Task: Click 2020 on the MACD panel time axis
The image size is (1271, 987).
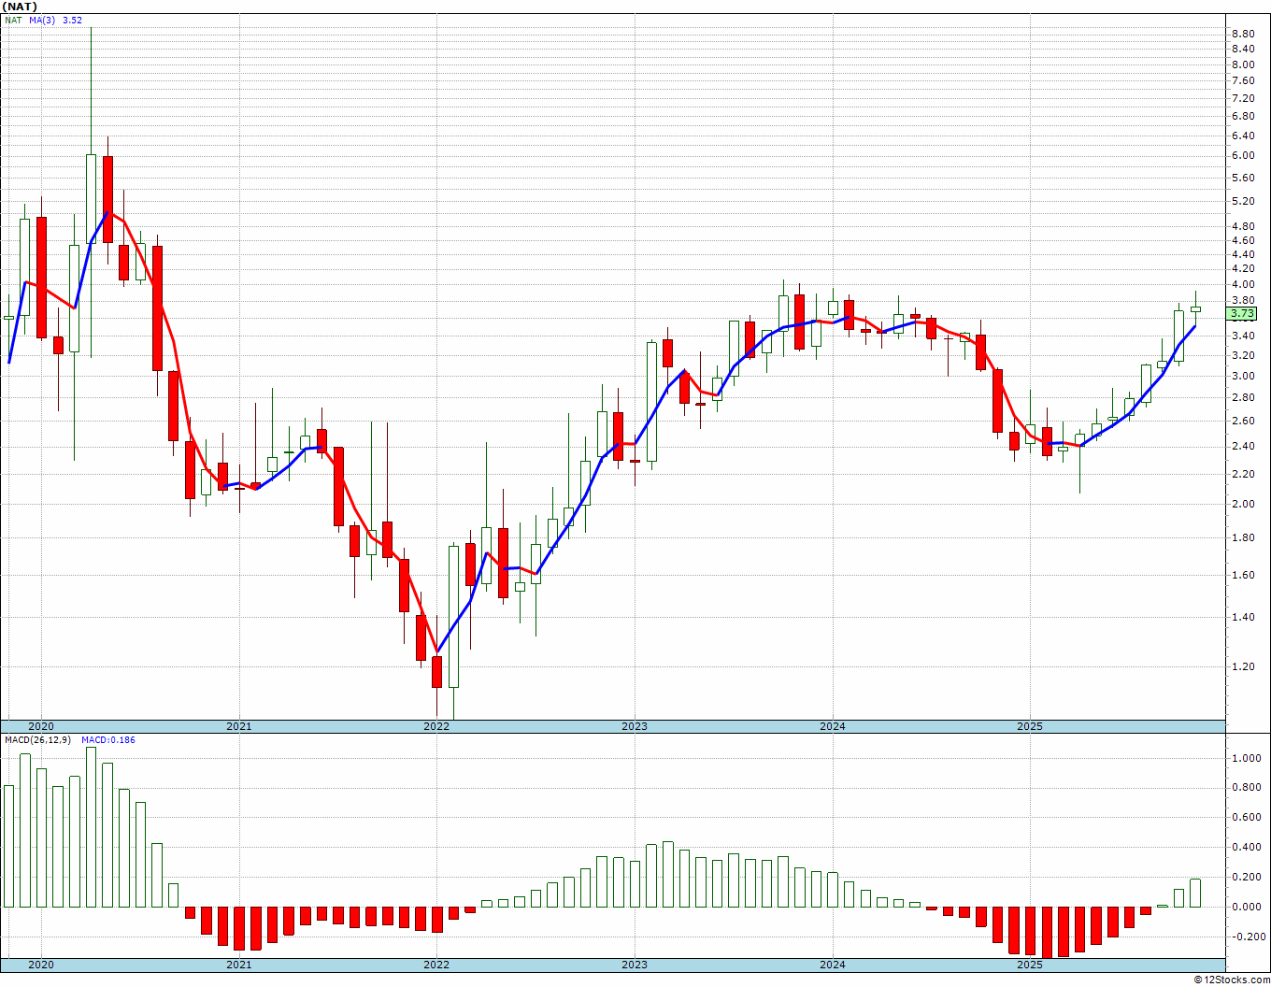Action: pyautogui.click(x=40, y=965)
